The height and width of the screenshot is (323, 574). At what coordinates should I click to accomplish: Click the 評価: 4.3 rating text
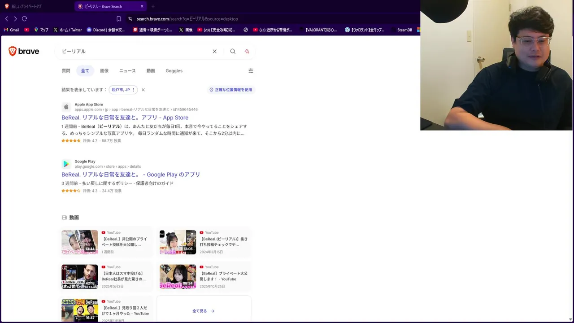point(90,191)
